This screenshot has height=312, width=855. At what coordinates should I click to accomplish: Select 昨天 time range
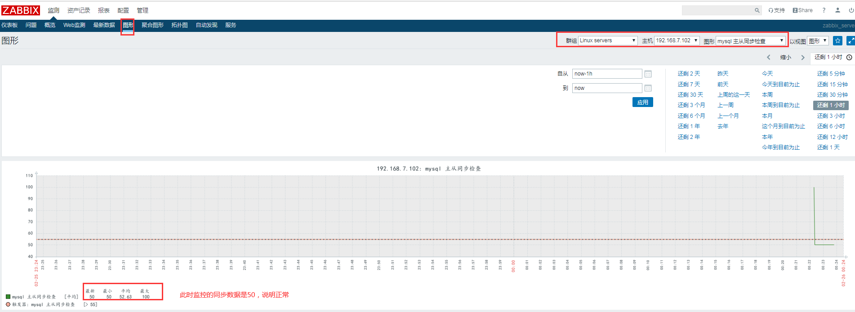[x=723, y=73]
